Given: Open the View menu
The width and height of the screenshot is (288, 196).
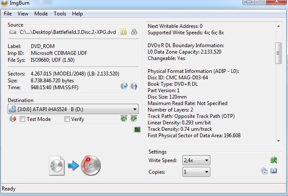Looking at the screenshot, I should click(x=23, y=14).
